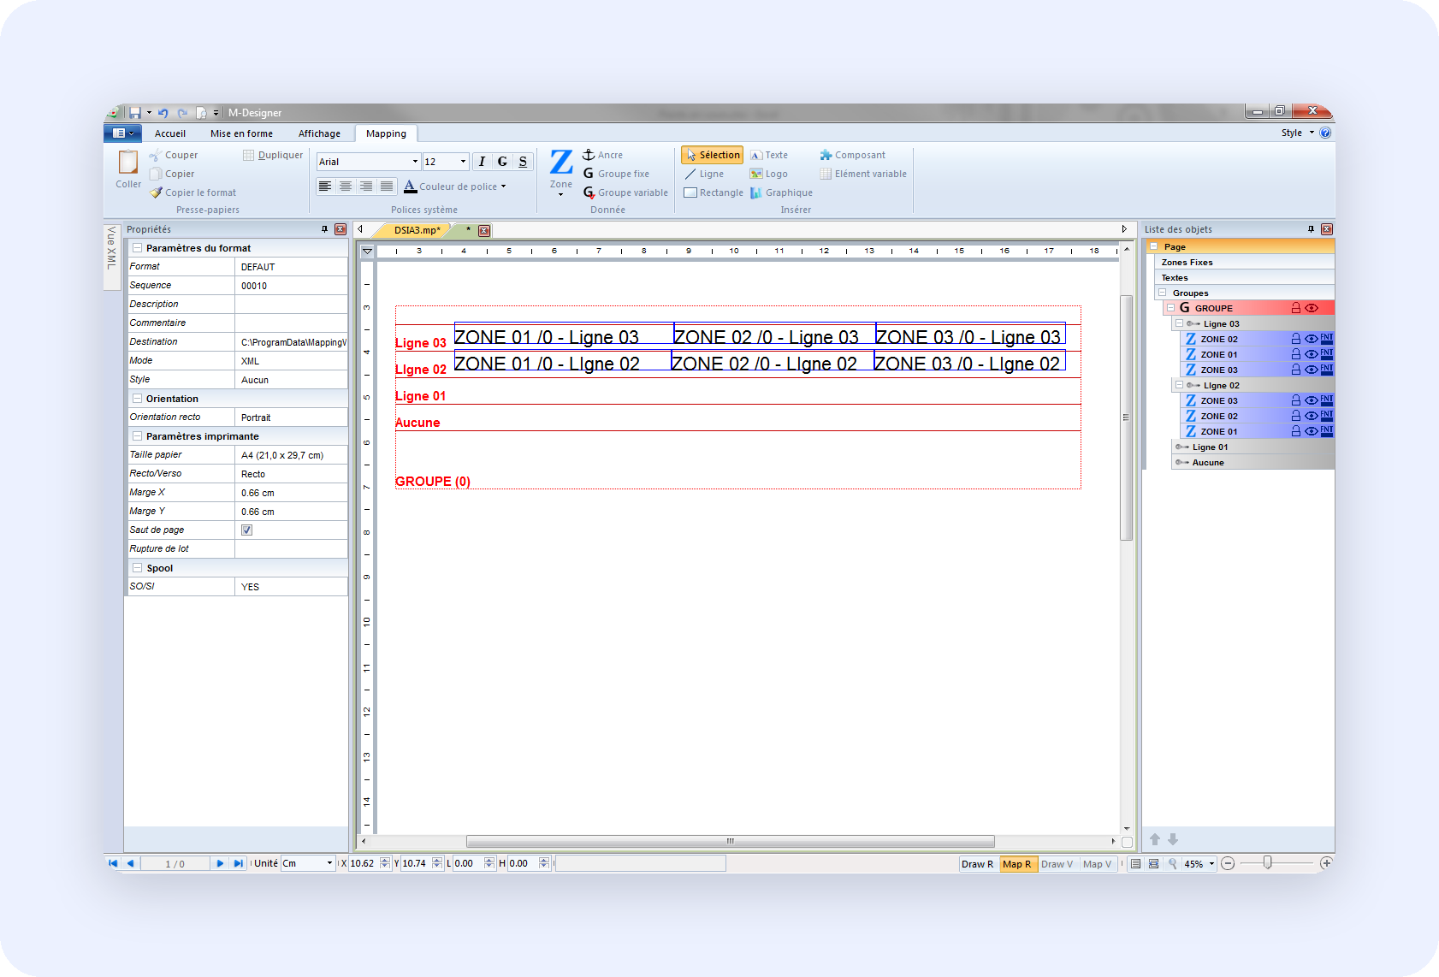Choose the Rectangle drawing tool
The height and width of the screenshot is (977, 1439).
tap(714, 192)
